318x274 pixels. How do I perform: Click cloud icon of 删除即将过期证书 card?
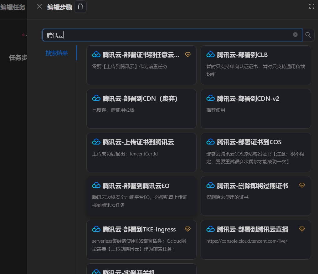pos(210,185)
